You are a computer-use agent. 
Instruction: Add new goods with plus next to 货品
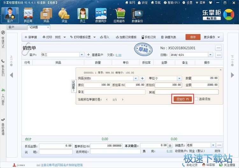click(x=142, y=78)
